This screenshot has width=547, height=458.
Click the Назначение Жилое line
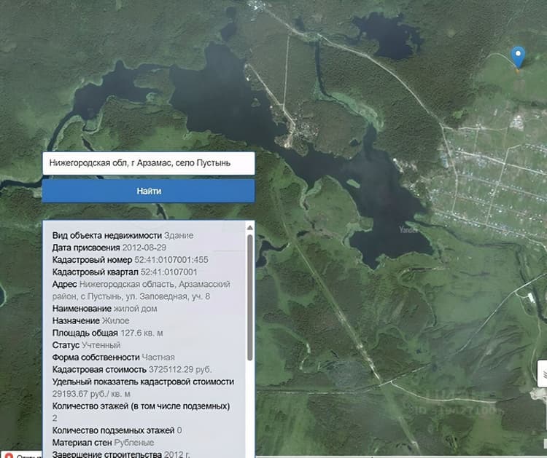(x=90, y=321)
